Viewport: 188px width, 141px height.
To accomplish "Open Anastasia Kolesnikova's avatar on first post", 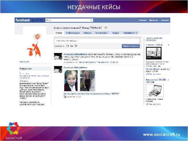I will [58, 56].
